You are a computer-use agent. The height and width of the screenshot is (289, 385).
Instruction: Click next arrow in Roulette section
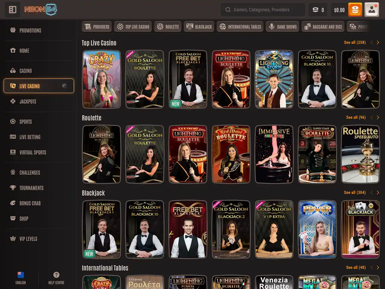click(378, 117)
